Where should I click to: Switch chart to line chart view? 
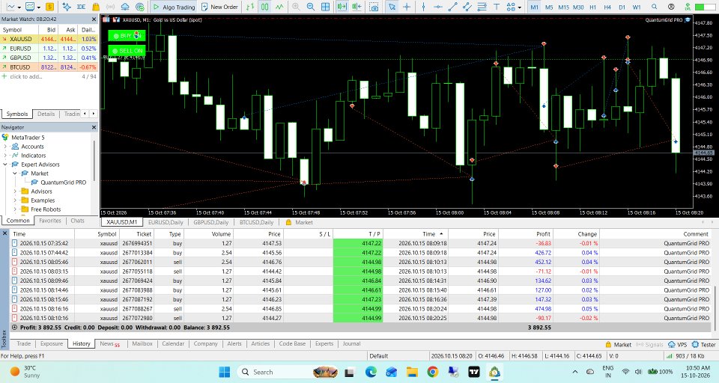(279, 7)
